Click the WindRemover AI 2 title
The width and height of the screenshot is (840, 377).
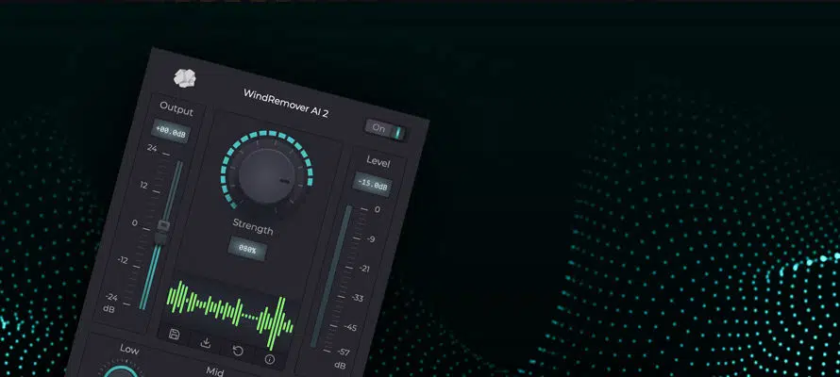click(x=286, y=104)
